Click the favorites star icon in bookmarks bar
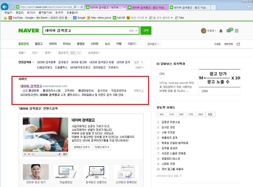This screenshot has width=253, height=187. 5,18
